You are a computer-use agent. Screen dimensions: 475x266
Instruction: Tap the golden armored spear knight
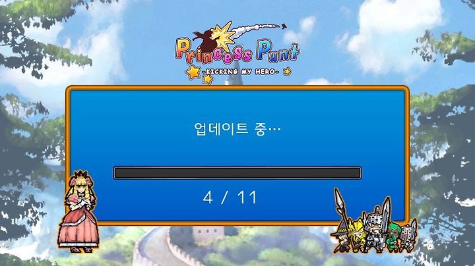[358, 234]
